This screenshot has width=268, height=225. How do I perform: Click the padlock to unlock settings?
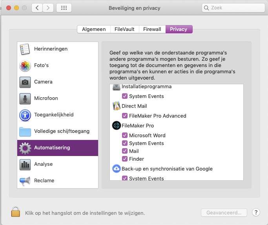16,212
